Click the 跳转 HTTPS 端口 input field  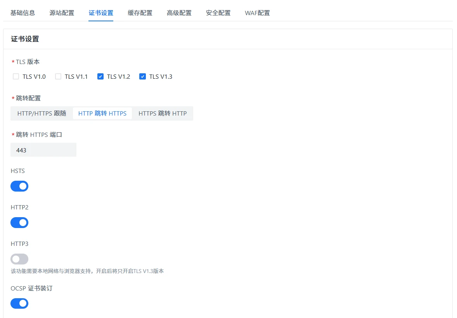pyautogui.click(x=43, y=150)
